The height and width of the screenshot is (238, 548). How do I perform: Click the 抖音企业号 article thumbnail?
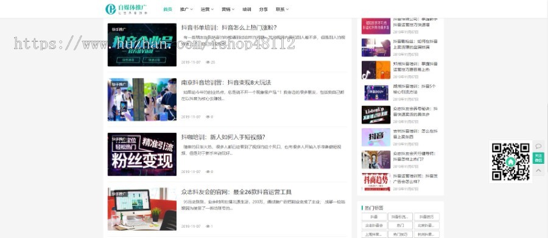pos(142,45)
